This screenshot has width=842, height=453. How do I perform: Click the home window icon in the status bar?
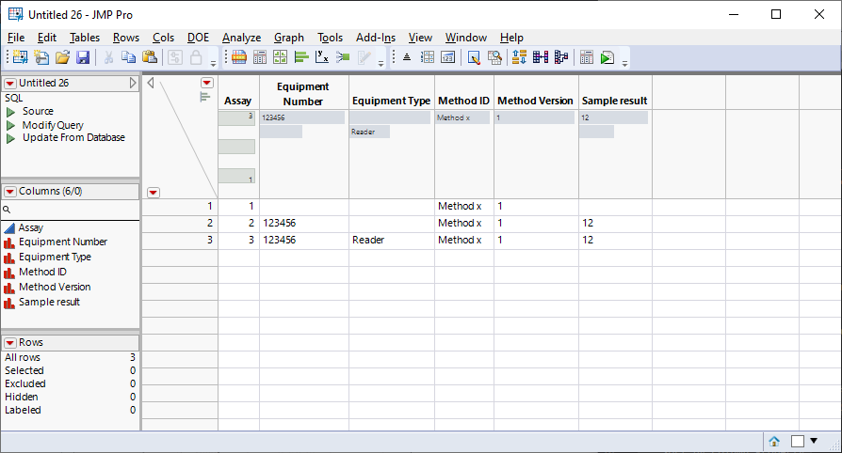[x=774, y=441]
